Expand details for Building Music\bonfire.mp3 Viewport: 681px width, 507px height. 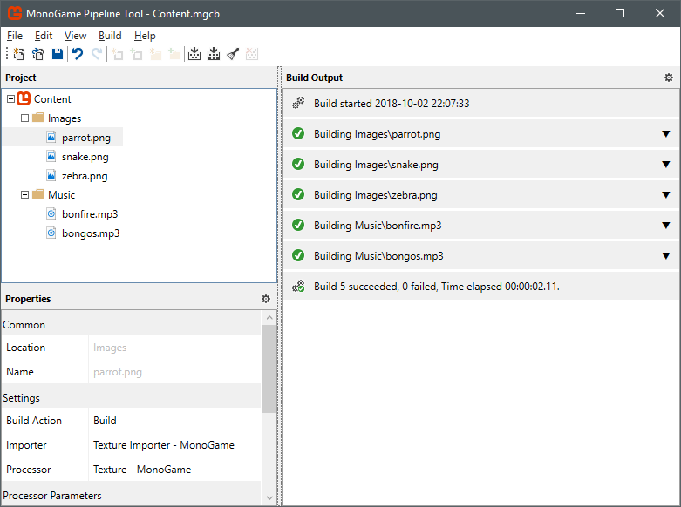coord(665,225)
